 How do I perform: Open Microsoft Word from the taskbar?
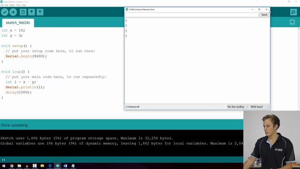[65, 166]
